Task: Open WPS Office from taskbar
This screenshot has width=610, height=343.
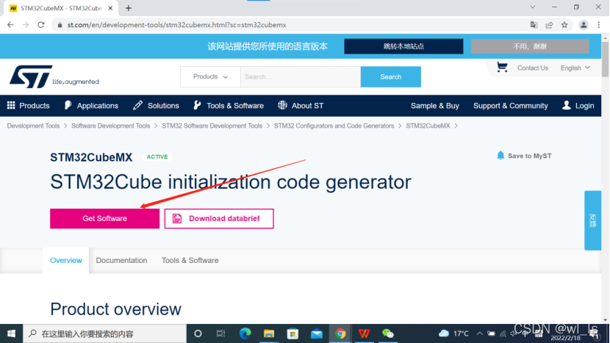Action: pyautogui.click(x=364, y=333)
